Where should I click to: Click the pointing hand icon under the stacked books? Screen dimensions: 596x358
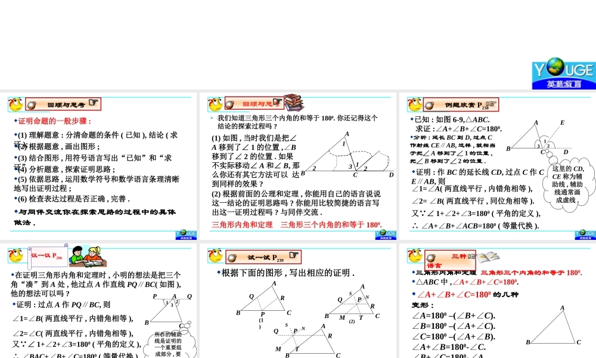pos(278,102)
